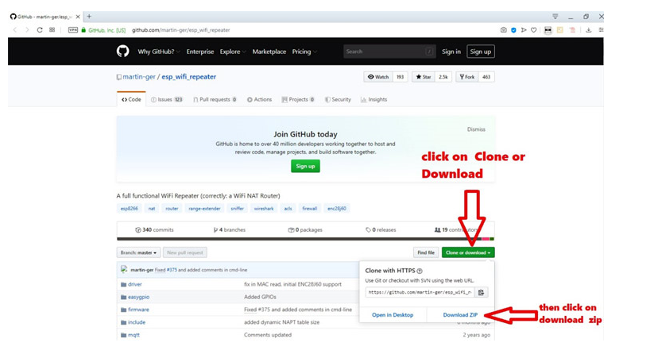Click the heart bookmark icon

(533, 30)
